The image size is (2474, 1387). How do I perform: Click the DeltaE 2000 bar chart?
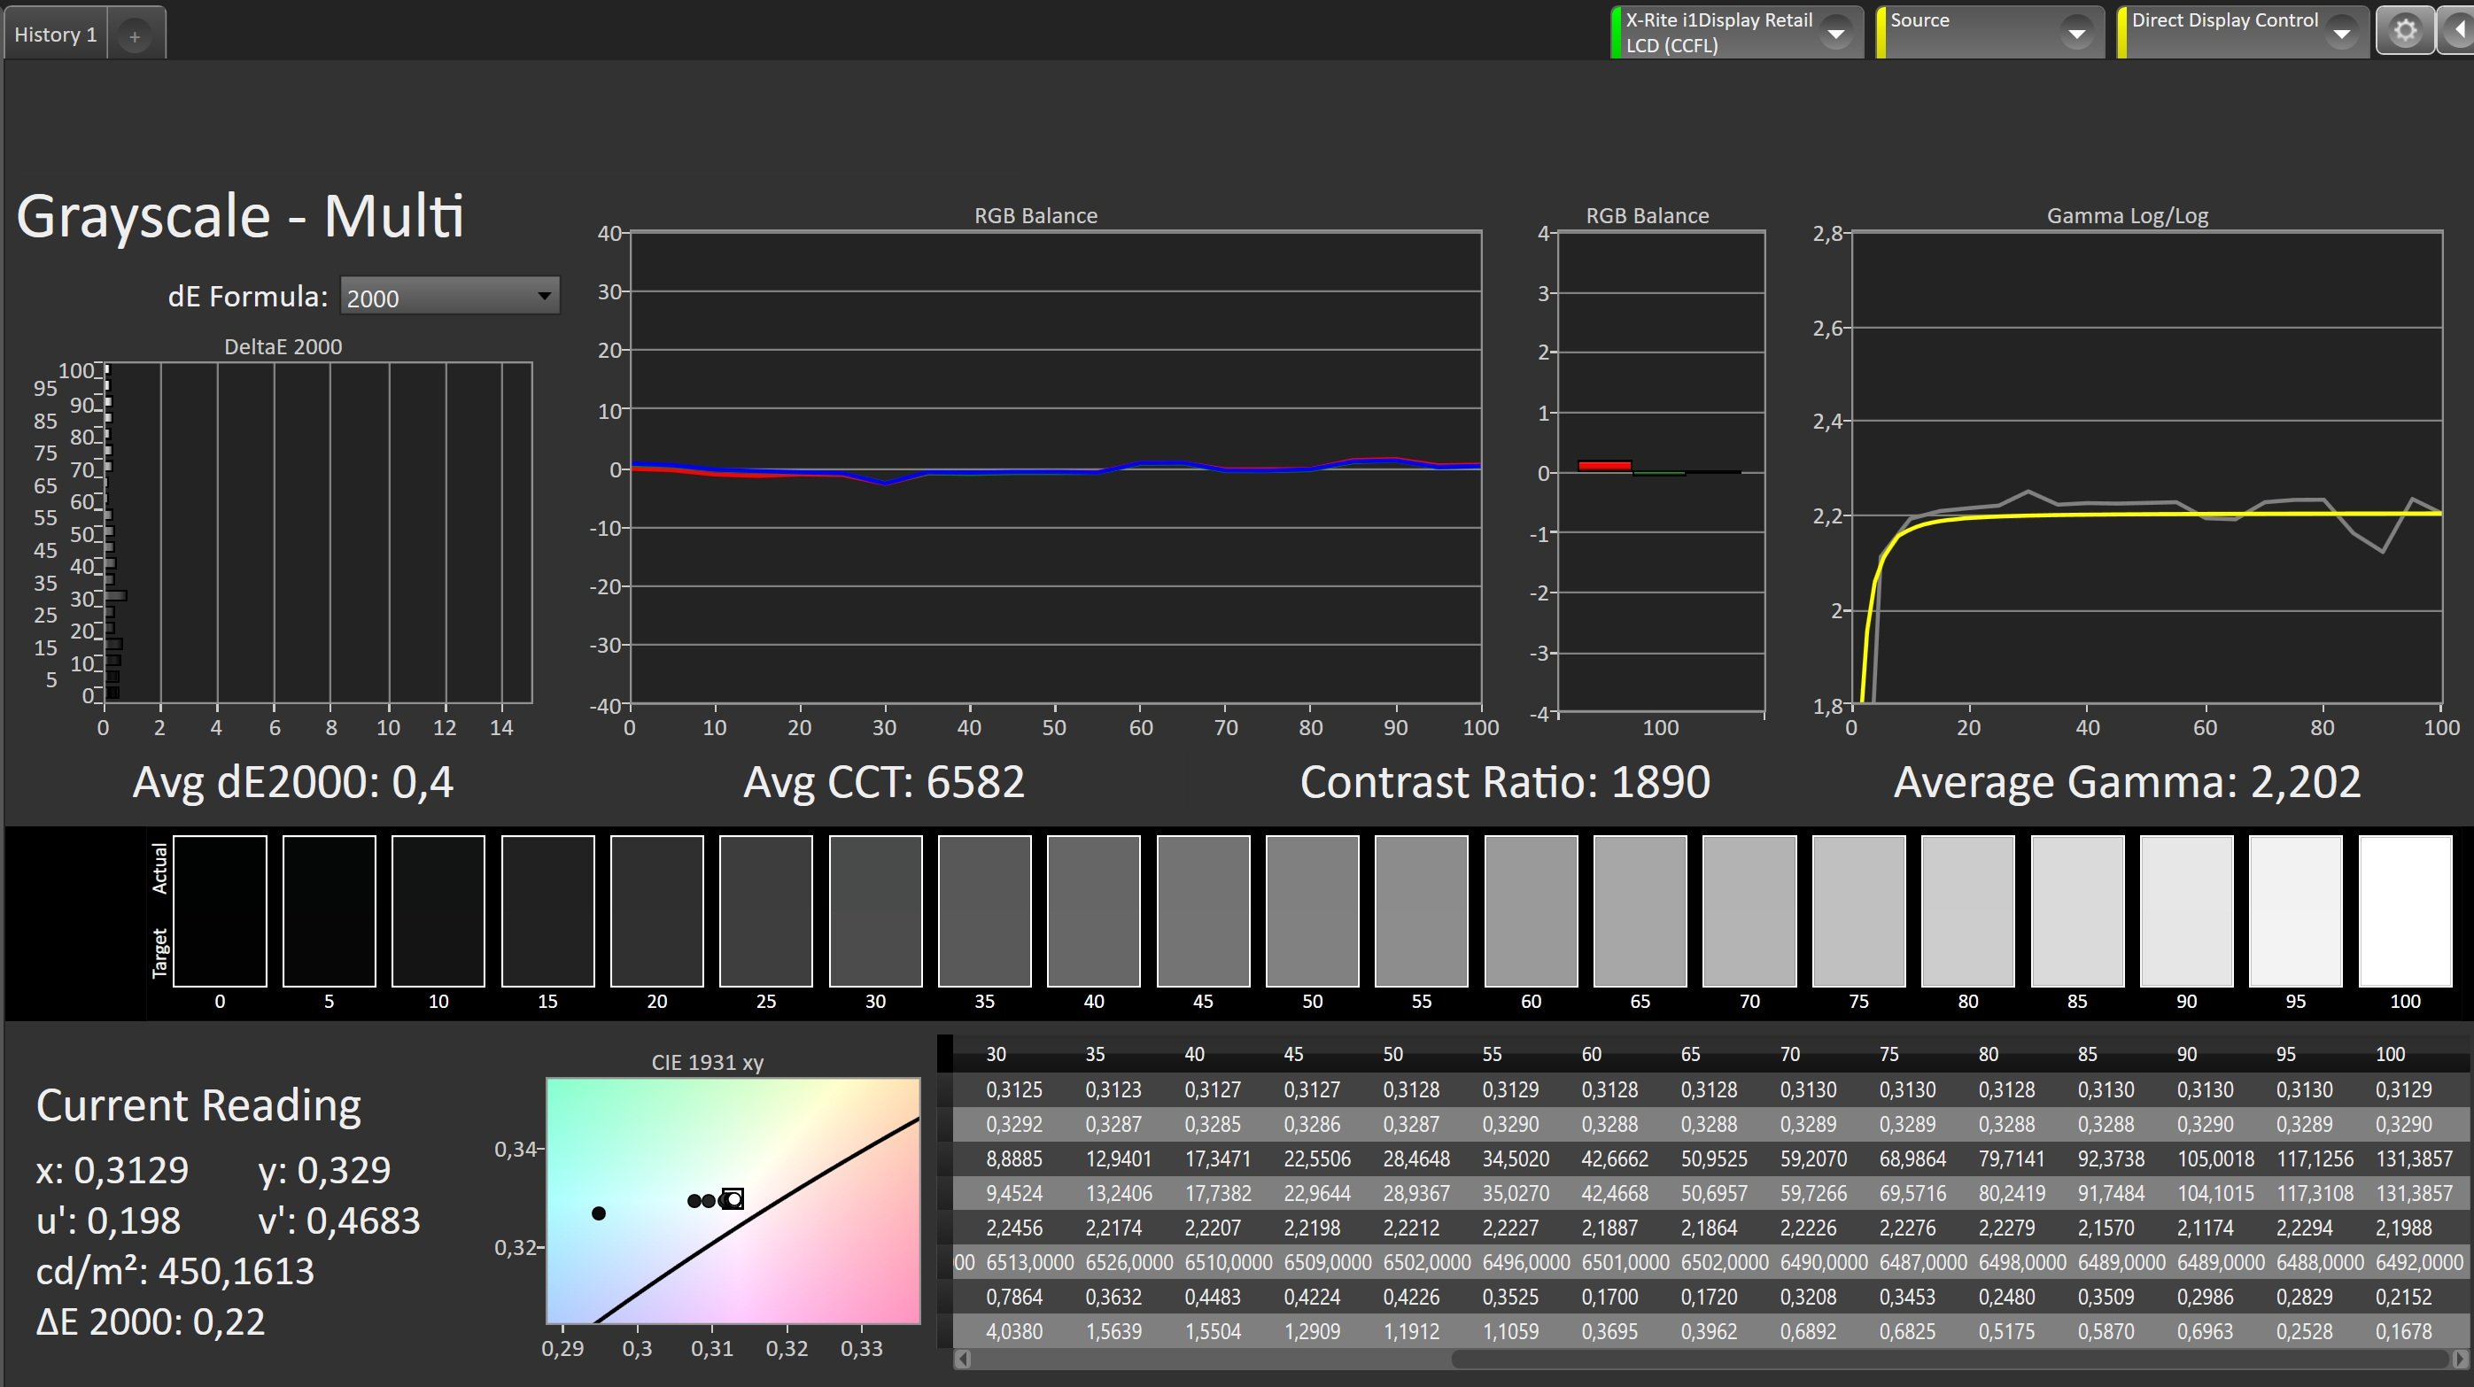pos(317,531)
